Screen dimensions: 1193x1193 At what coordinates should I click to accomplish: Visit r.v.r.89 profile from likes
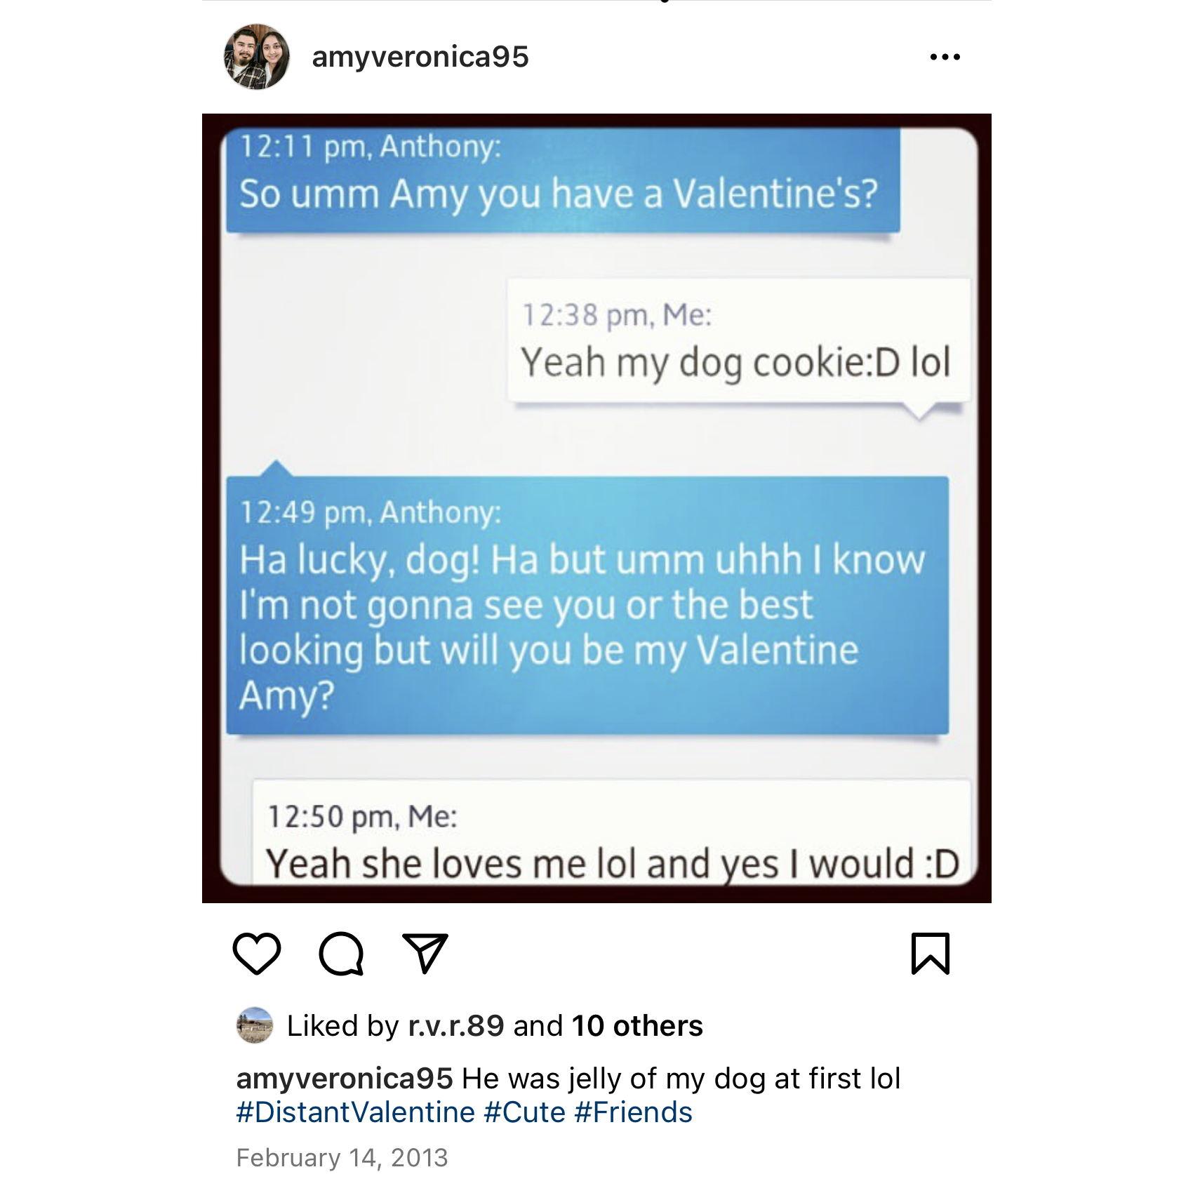coord(456,1026)
